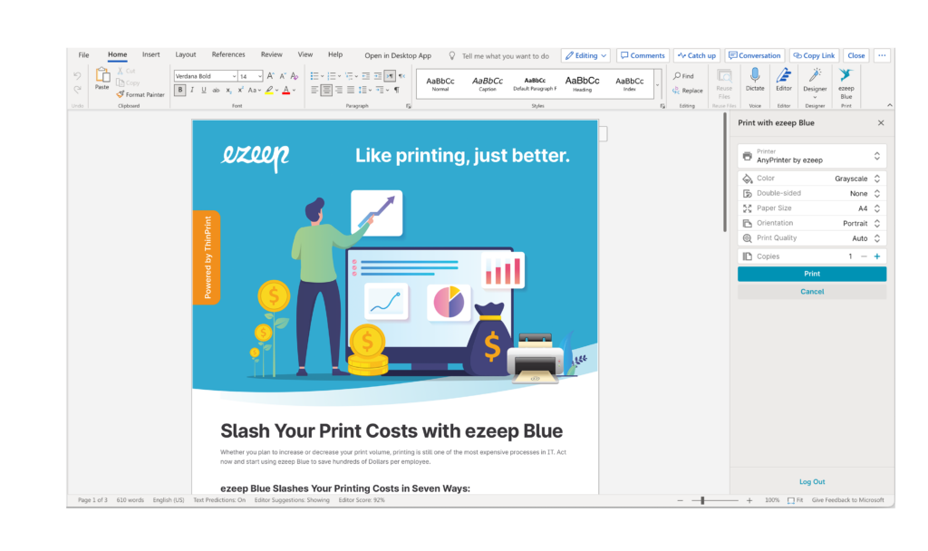This screenshot has width=928, height=551.
Task: Click the Log Out link
Action: 812,482
